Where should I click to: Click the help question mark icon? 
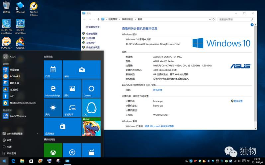coord(252,24)
